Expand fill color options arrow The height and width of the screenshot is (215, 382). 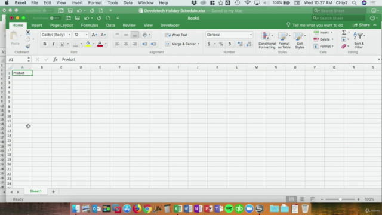coord(94,44)
